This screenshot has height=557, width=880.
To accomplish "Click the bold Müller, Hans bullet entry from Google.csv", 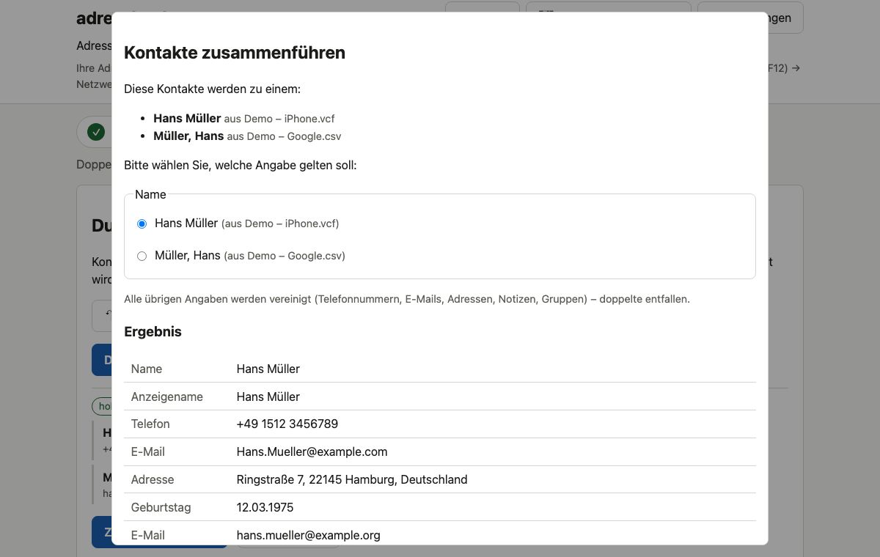I will pyautogui.click(x=188, y=136).
